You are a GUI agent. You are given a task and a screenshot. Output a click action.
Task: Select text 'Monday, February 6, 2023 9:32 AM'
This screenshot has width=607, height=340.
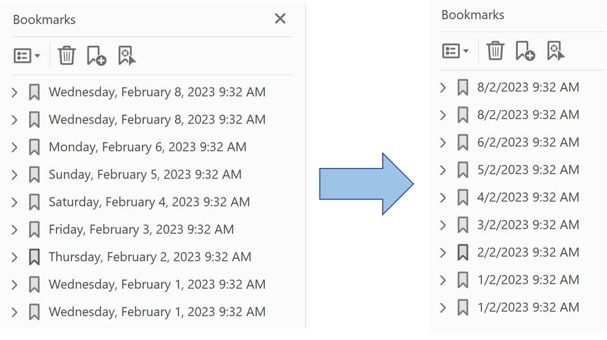(148, 147)
